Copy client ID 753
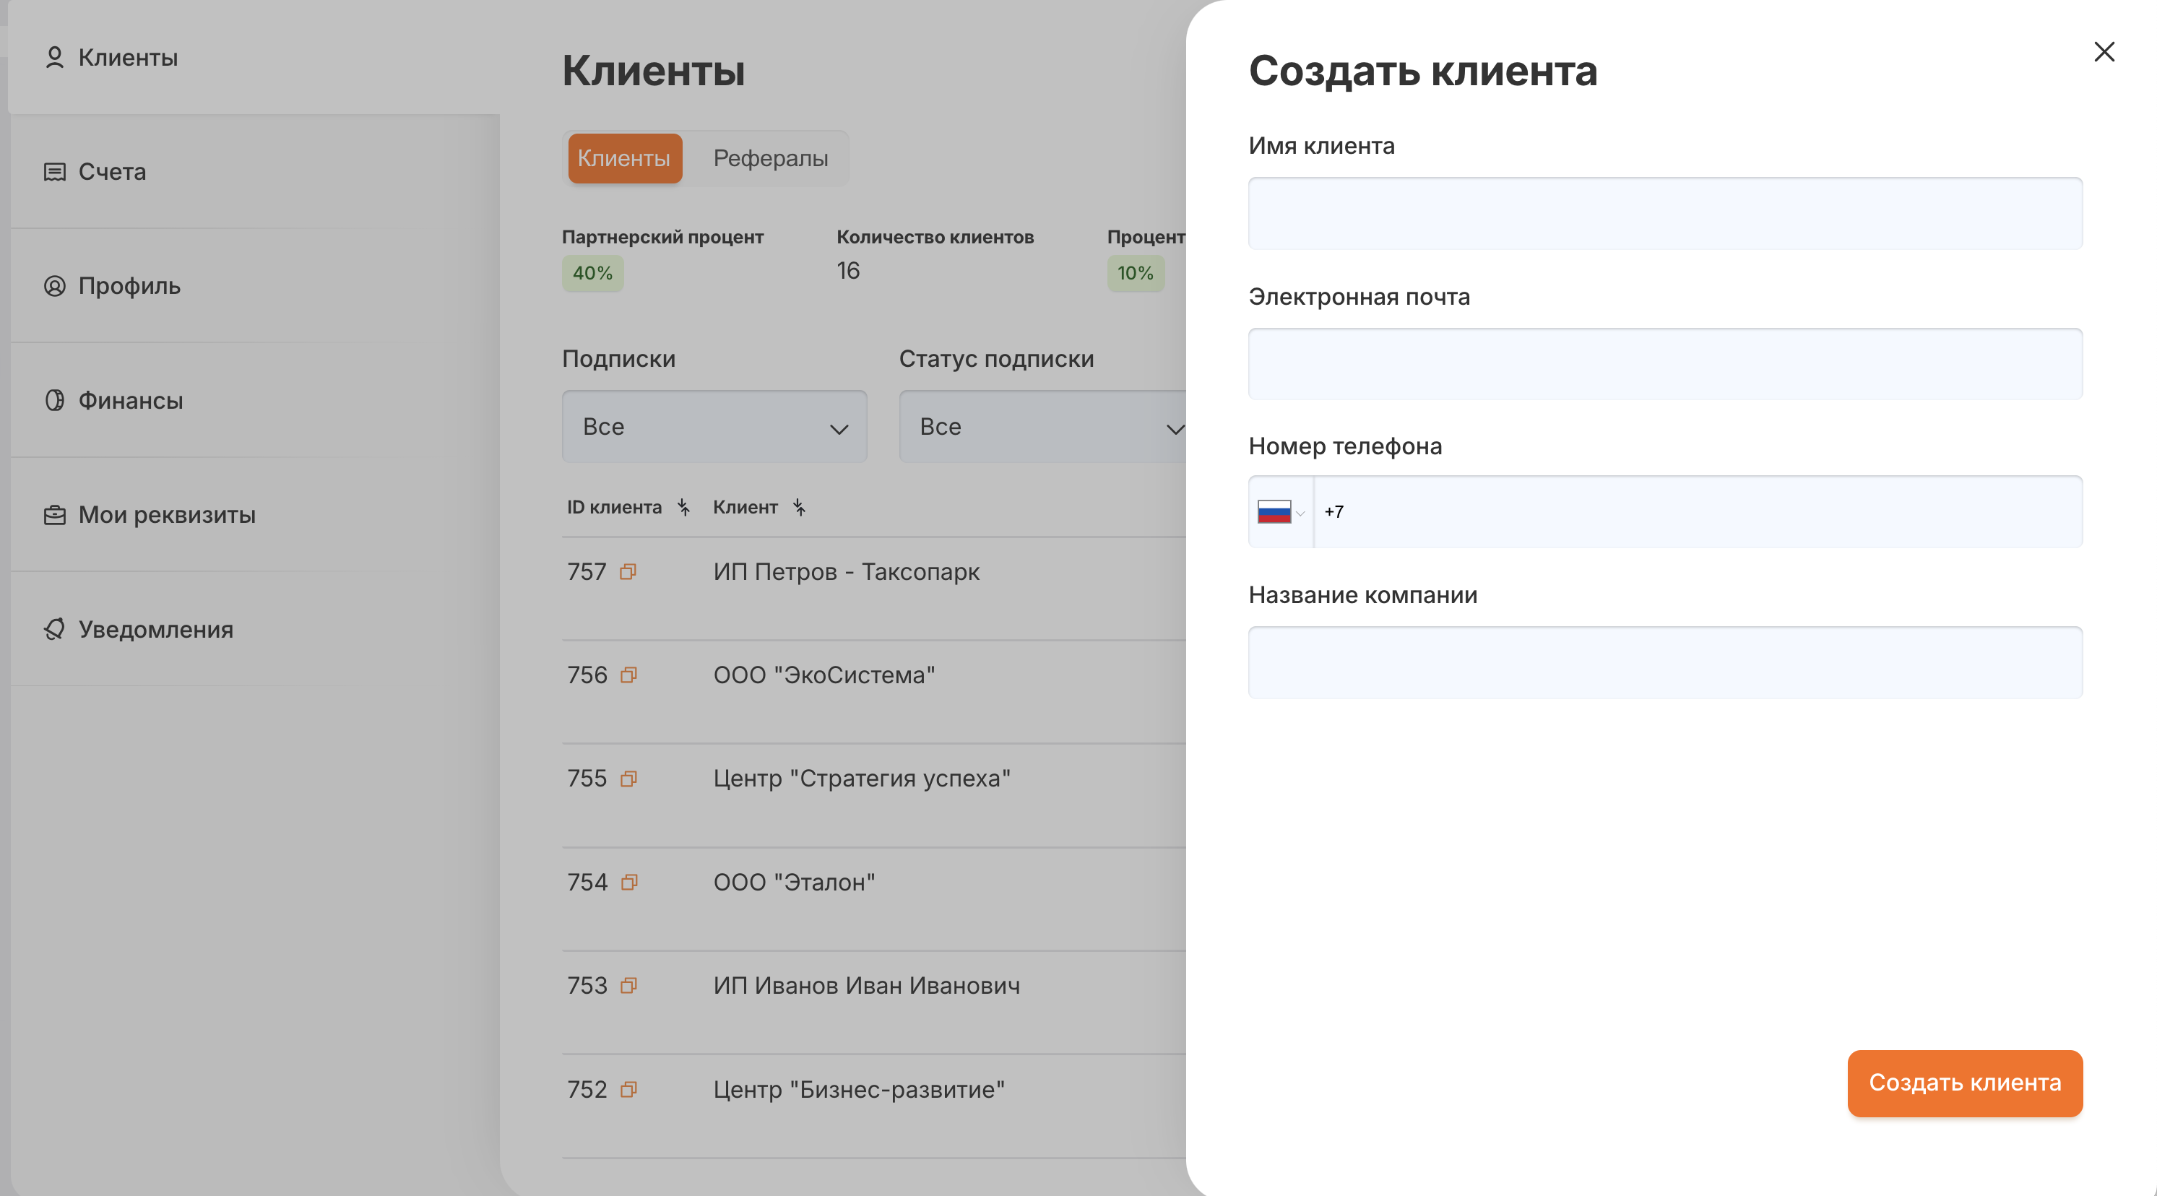The image size is (2157, 1196). (629, 985)
